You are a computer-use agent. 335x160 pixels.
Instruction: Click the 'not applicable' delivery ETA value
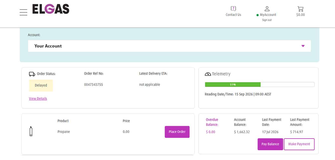(x=150, y=85)
